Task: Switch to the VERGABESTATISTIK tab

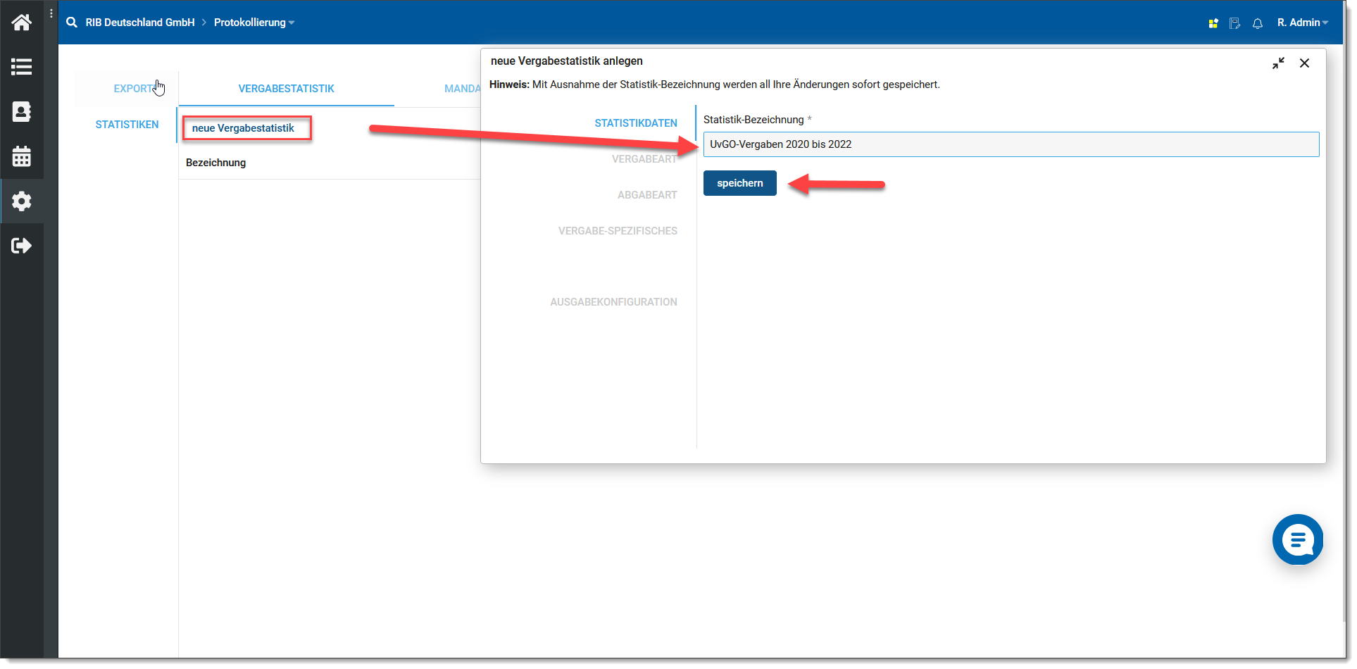Action: click(286, 89)
